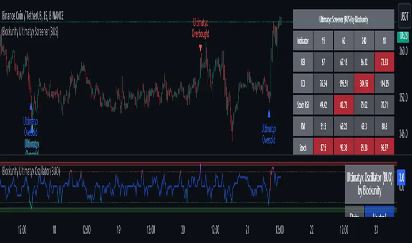Image resolution: width=412 pixels, height=243 pixels.
Task: Click the CCI value 195.51
Action: point(343,84)
